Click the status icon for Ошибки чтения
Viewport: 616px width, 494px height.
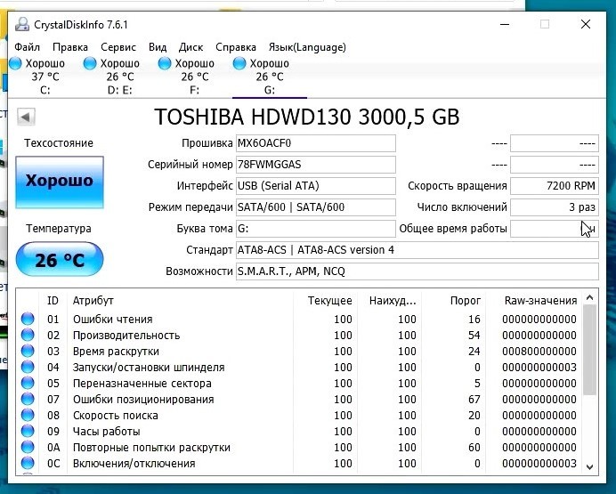tap(28, 320)
